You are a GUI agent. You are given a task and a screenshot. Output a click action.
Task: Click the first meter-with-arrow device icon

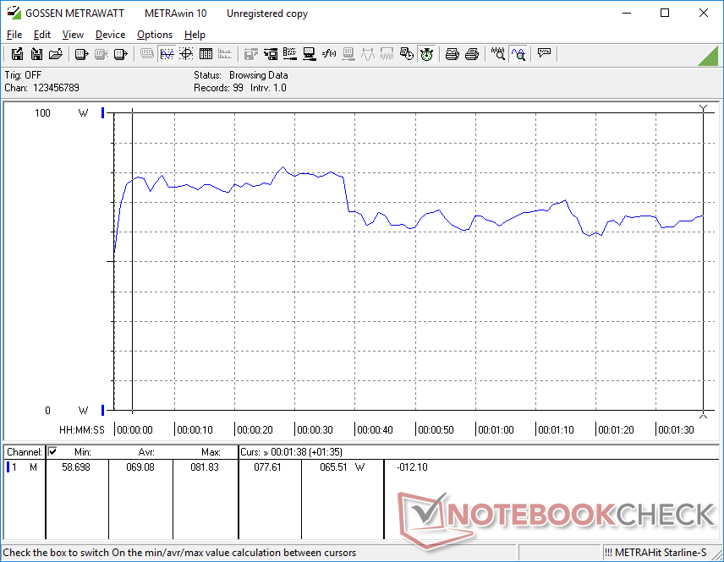(x=81, y=54)
